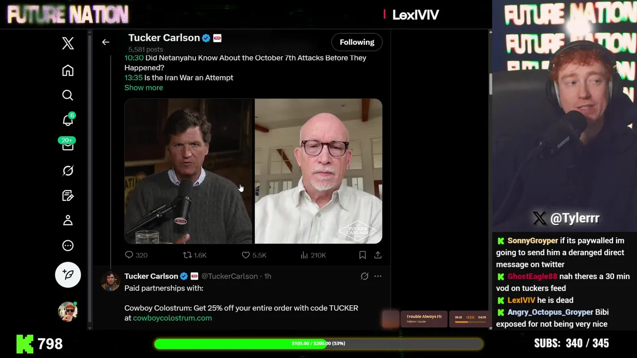The image size is (637, 358).
Task: Open the Home icon in sidebar
Action: click(x=68, y=71)
